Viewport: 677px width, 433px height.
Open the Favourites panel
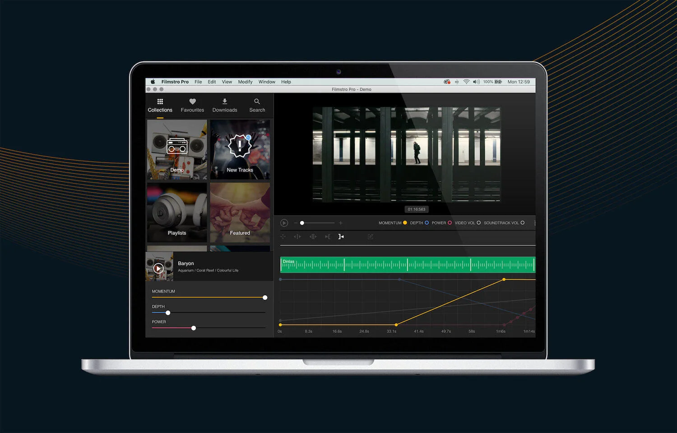[192, 105]
